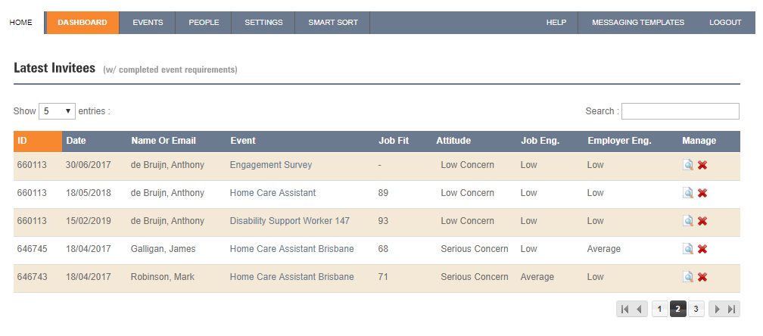The width and height of the screenshot is (763, 336).
Task: Open the Show entries dropdown
Action: click(x=57, y=111)
